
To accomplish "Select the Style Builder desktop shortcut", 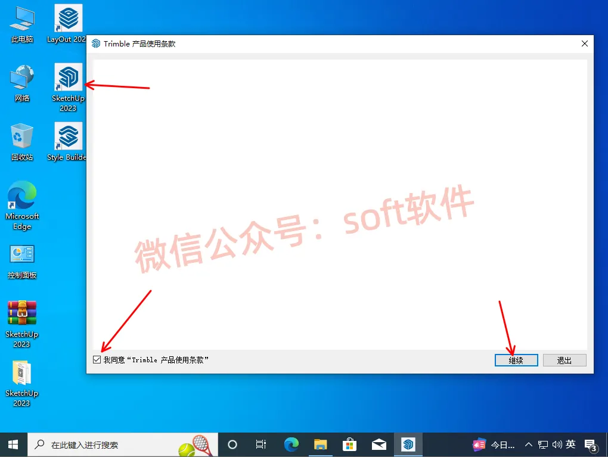I will coord(68,142).
